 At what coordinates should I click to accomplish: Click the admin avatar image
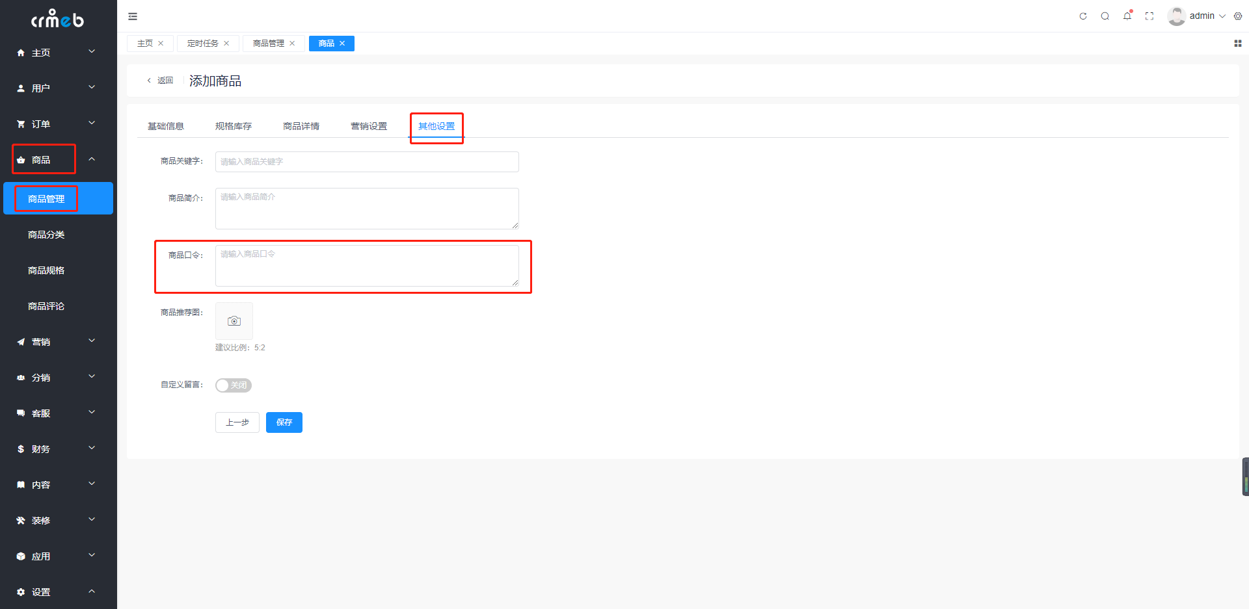coord(1176,16)
